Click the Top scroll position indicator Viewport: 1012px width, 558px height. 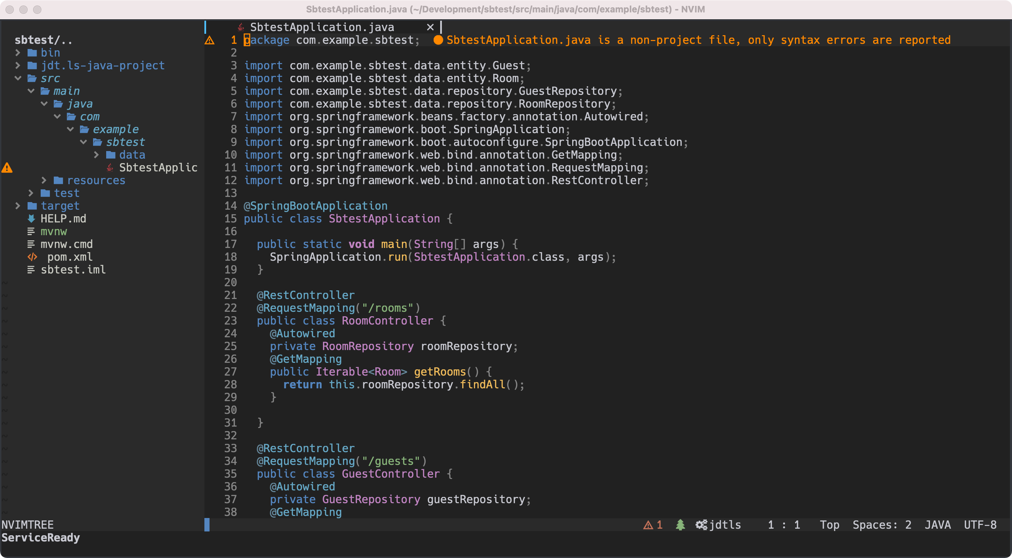pos(829,525)
